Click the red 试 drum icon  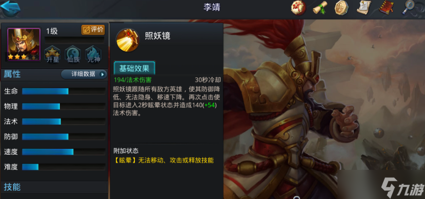(298, 8)
